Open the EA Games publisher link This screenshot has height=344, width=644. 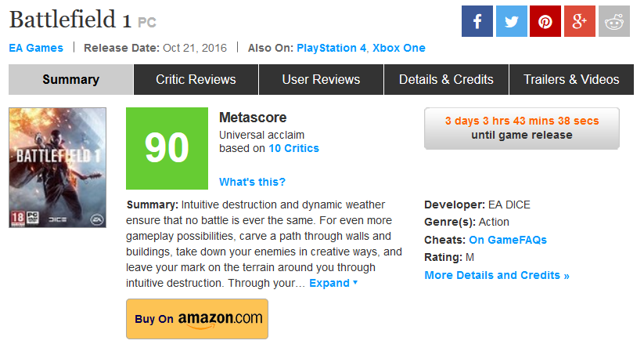point(36,48)
